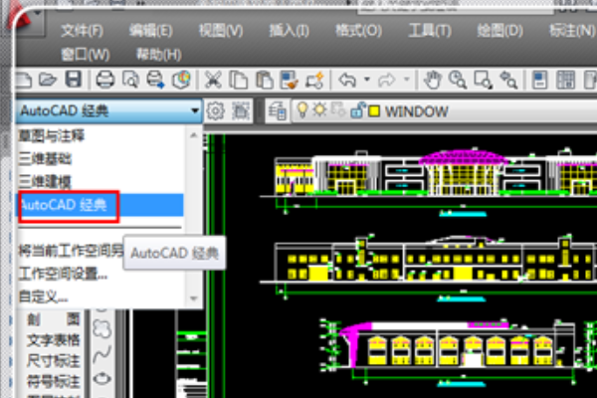
Task: Open the WINDOW layer dropdown list
Action: click(x=444, y=111)
